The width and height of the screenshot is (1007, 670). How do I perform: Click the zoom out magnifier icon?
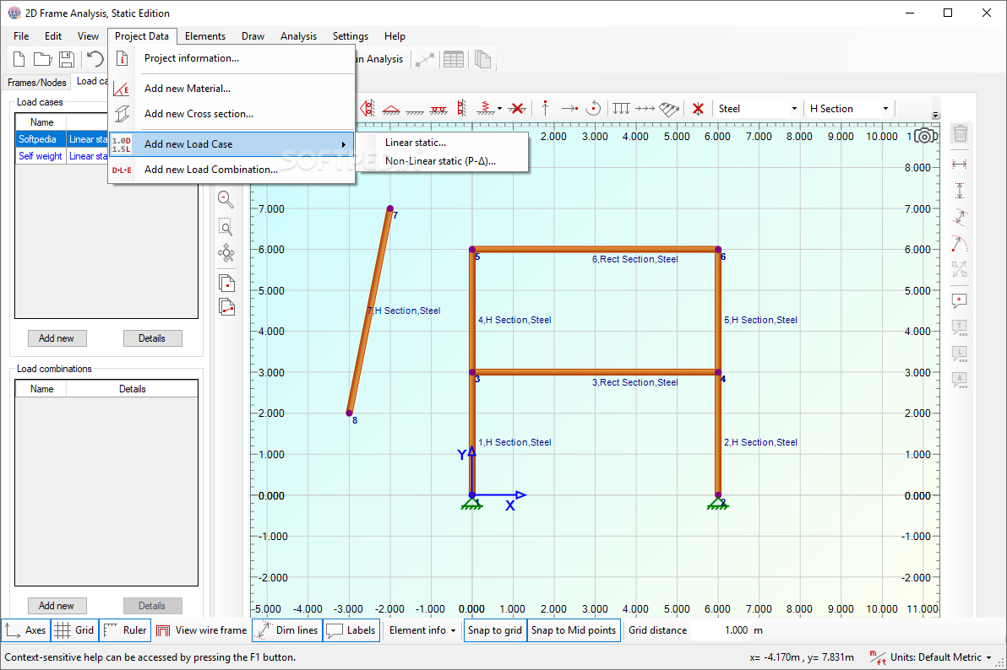point(226,200)
